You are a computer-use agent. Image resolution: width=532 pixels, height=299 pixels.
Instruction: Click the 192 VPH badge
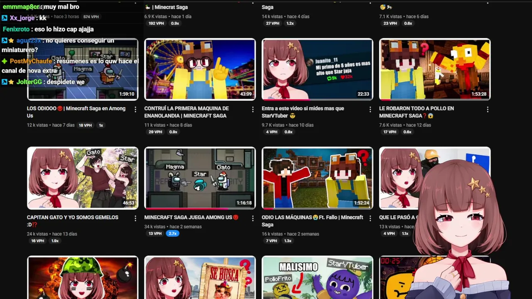click(156, 23)
